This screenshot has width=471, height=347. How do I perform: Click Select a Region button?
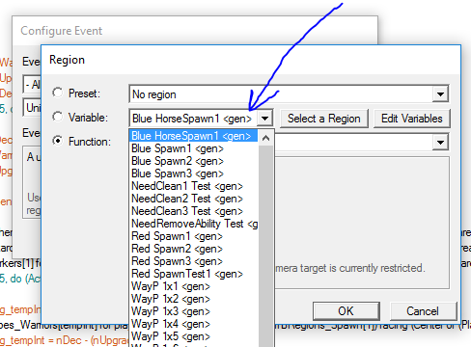coord(324,119)
